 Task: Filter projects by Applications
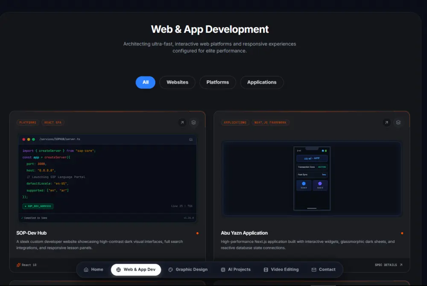pyautogui.click(x=262, y=82)
